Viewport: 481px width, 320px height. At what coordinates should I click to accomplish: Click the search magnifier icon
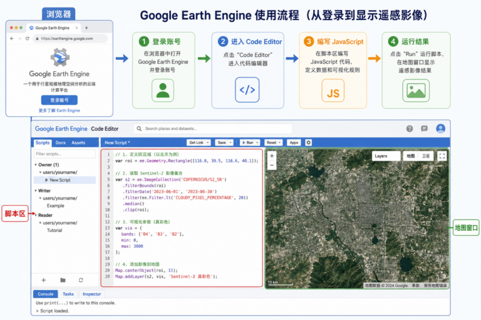[139, 129]
